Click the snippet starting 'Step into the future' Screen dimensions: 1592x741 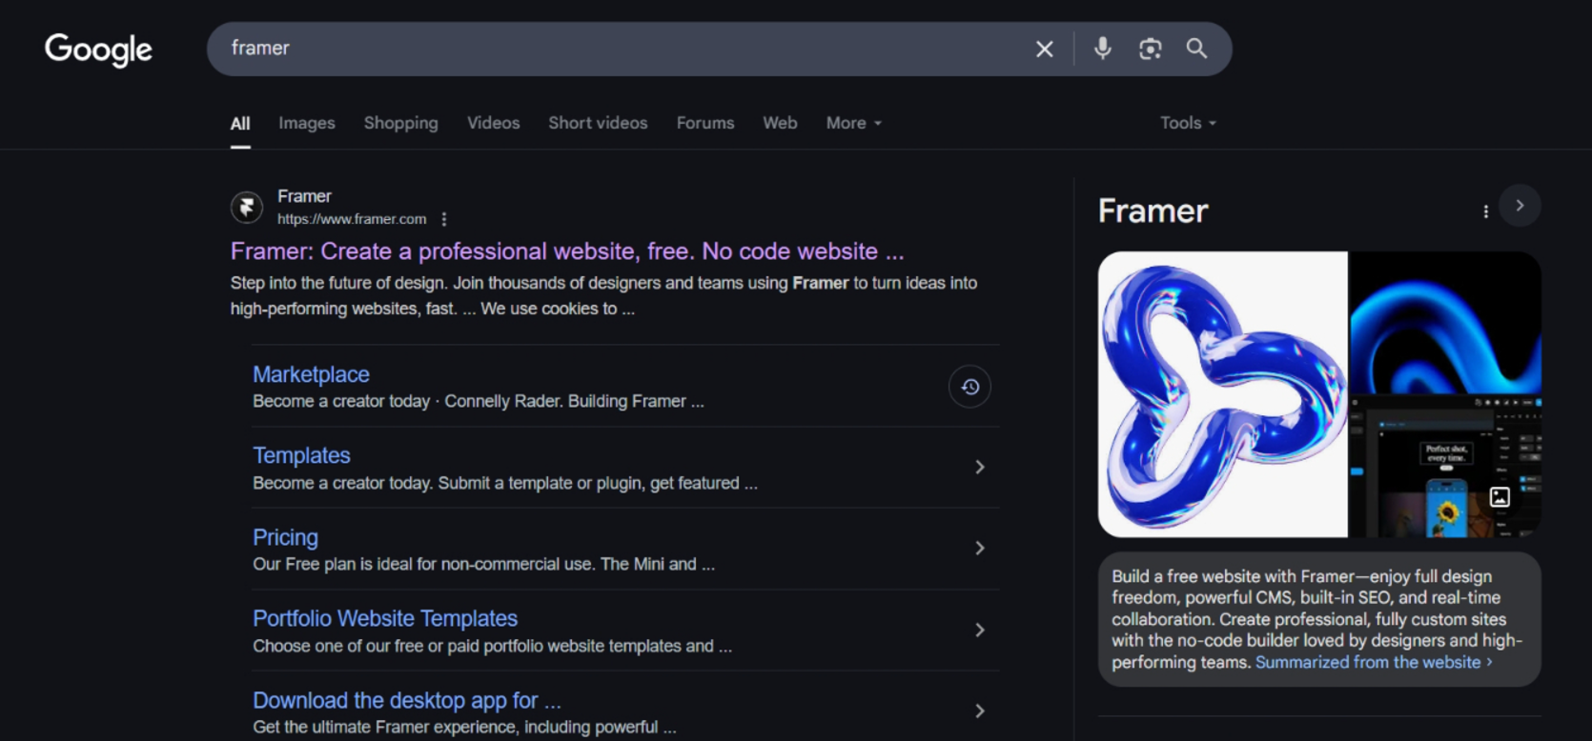click(x=603, y=295)
